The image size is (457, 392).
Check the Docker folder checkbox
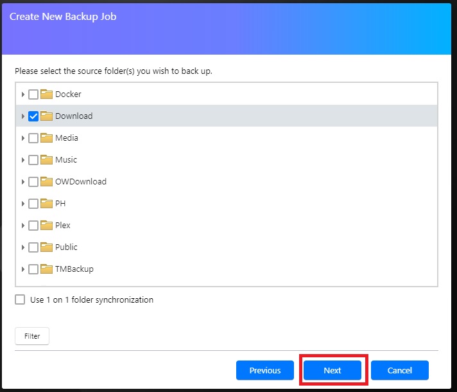coord(33,94)
